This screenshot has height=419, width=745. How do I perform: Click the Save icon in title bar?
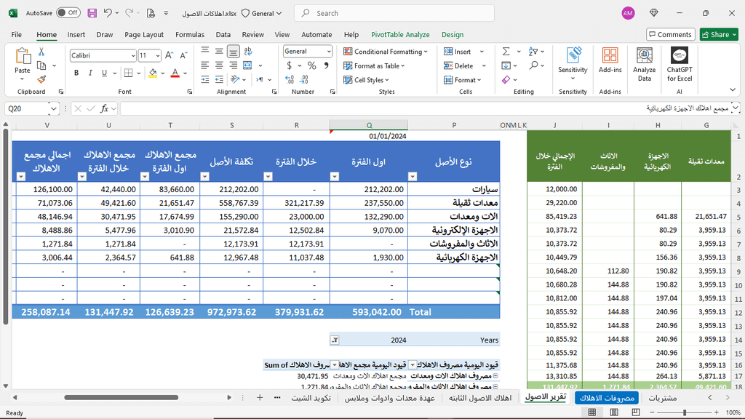coord(92,13)
